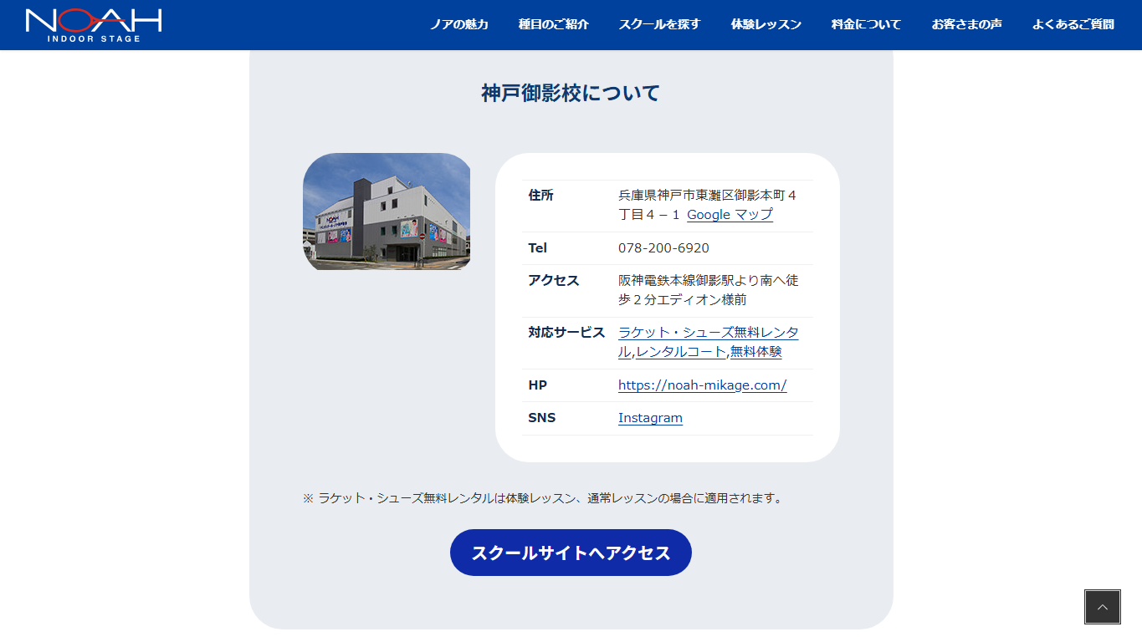Viewport: 1142px width, 642px height.
Task: Open ラケット・シューズ無料レンタル link
Action: tap(709, 333)
